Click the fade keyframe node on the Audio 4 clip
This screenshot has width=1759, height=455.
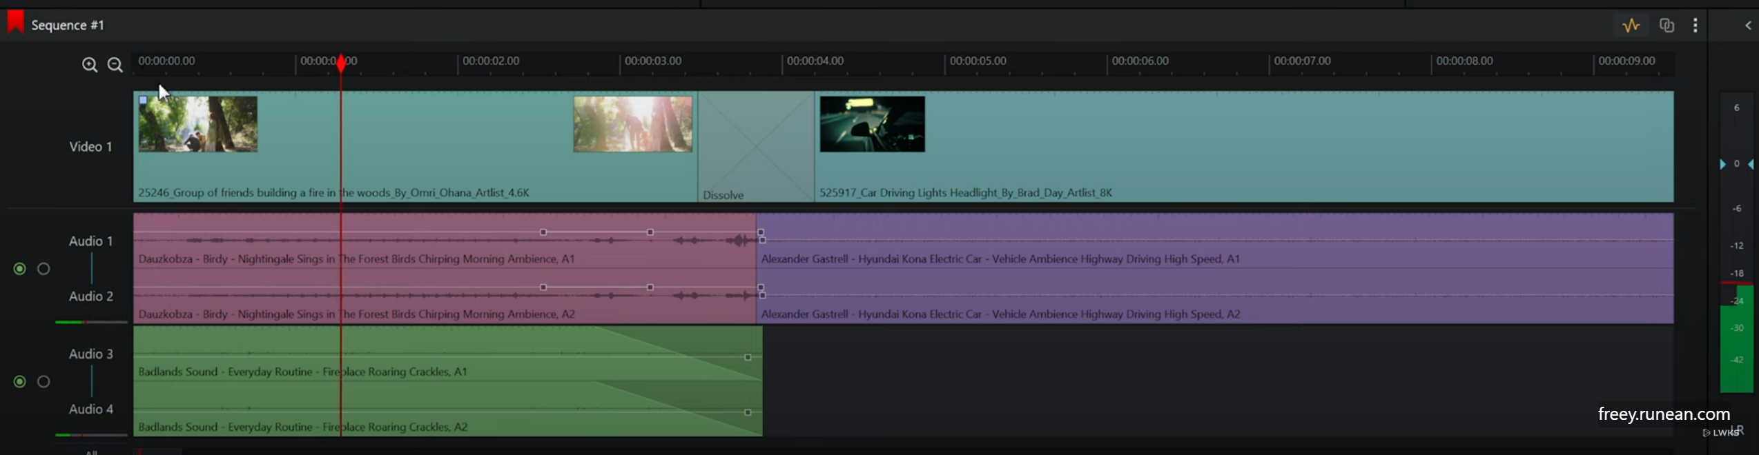click(748, 412)
